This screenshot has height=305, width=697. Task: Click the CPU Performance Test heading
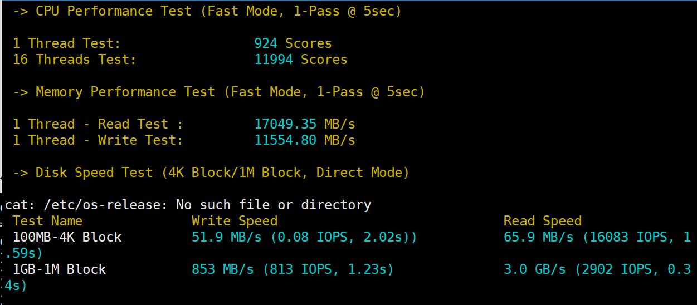(x=207, y=11)
